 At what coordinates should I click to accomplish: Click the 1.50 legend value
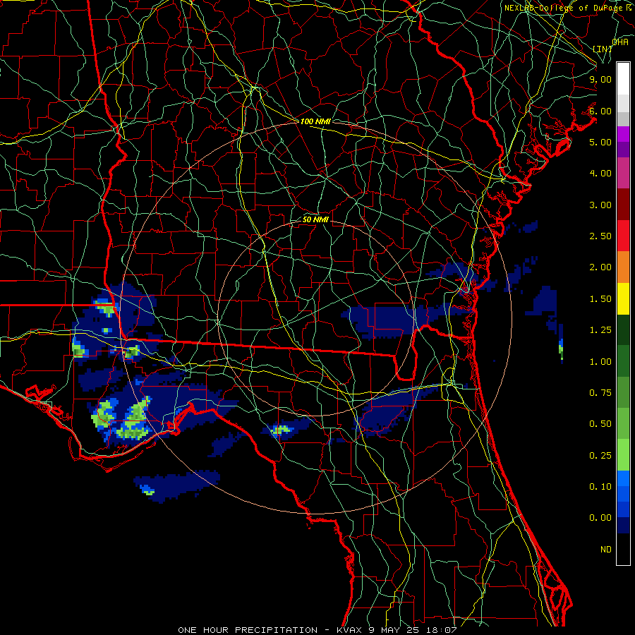click(x=600, y=299)
